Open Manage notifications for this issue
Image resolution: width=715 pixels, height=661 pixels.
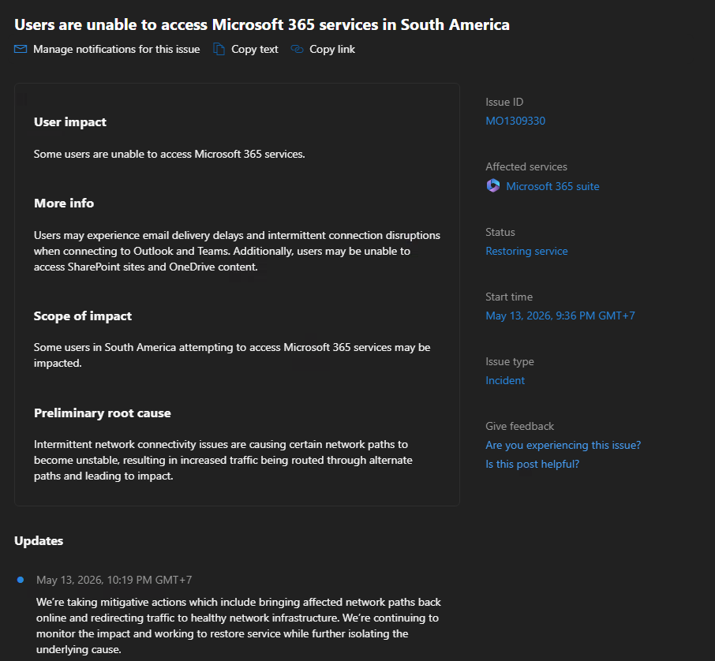116,49
